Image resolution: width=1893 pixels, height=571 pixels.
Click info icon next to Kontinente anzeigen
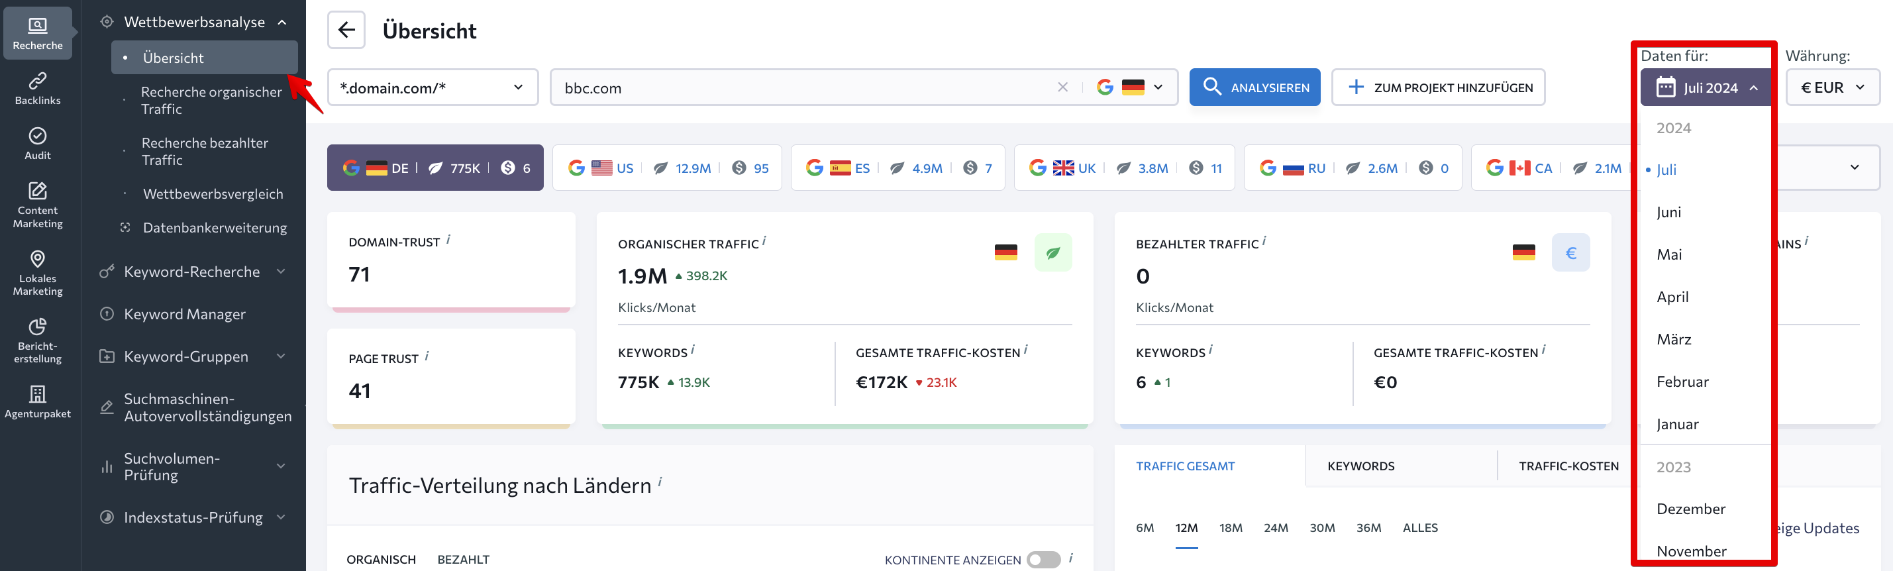(x=1072, y=558)
